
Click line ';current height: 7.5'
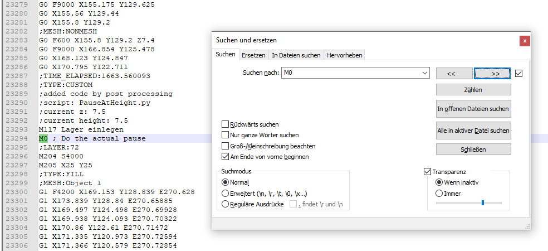pos(84,121)
